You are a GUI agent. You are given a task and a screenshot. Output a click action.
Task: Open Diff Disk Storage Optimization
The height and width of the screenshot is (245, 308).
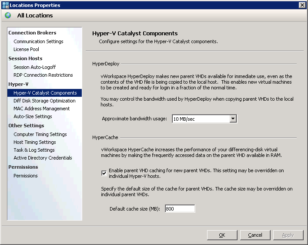44,101
